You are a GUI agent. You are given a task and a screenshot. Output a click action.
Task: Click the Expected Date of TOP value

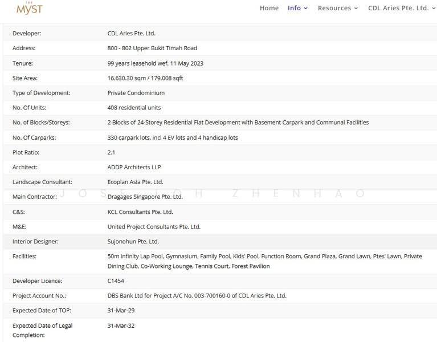[121, 311]
